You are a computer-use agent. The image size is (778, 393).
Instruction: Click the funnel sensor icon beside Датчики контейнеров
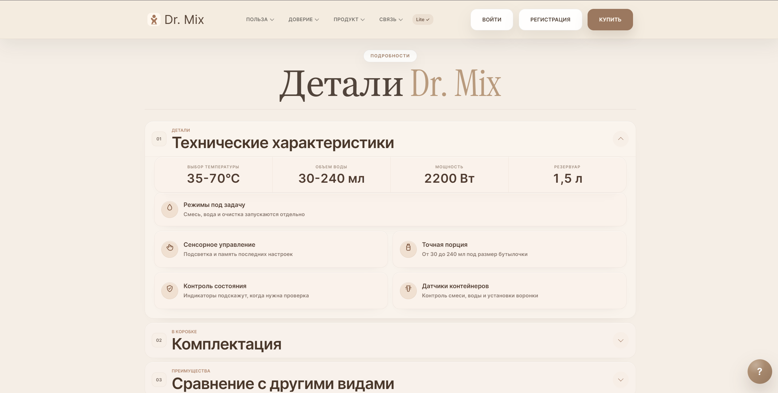408,291
